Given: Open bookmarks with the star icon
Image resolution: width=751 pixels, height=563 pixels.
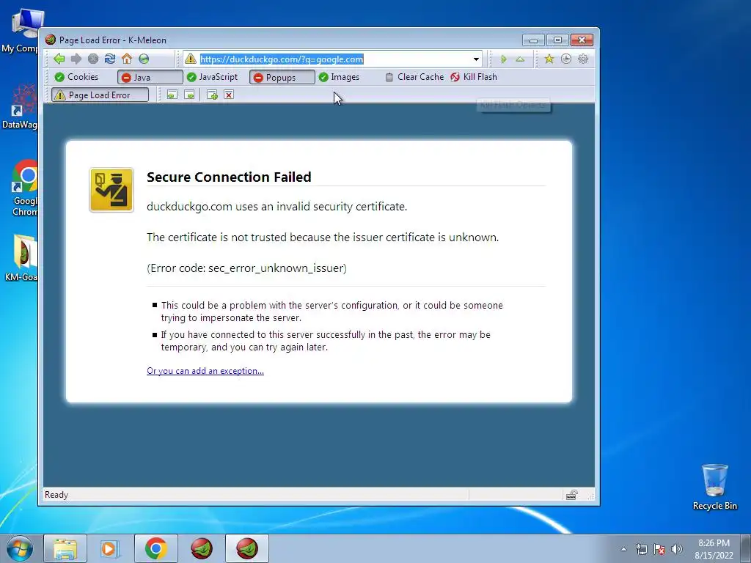Looking at the screenshot, I should click(549, 59).
